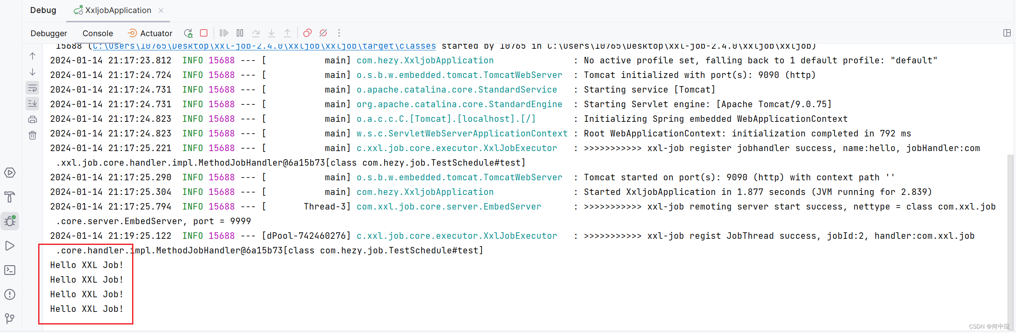Image resolution: width=1016 pixels, height=333 pixels.
Task: Switch to the Debugger tab
Action: [x=49, y=33]
